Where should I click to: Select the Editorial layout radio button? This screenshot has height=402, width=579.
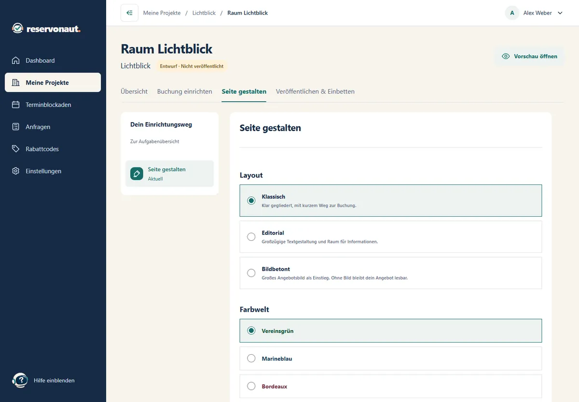251,237
